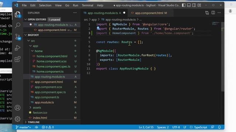Screen dimensions: 236x132
Task: Click unsaved dot beside app-routing.module.ts in Open Editors
Action: [31, 25]
